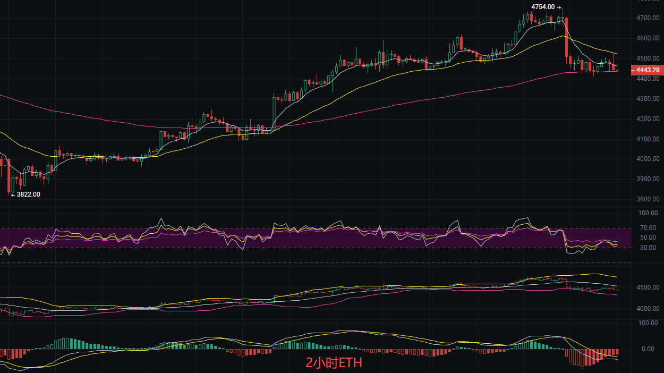Screen dimensions: 664x373
Task: Click the 3900.00 price axis label
Action: pos(648,179)
